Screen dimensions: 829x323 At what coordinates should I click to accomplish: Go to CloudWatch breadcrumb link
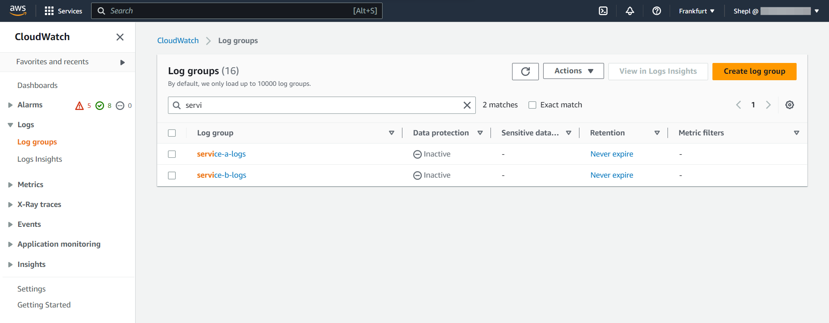coord(178,41)
